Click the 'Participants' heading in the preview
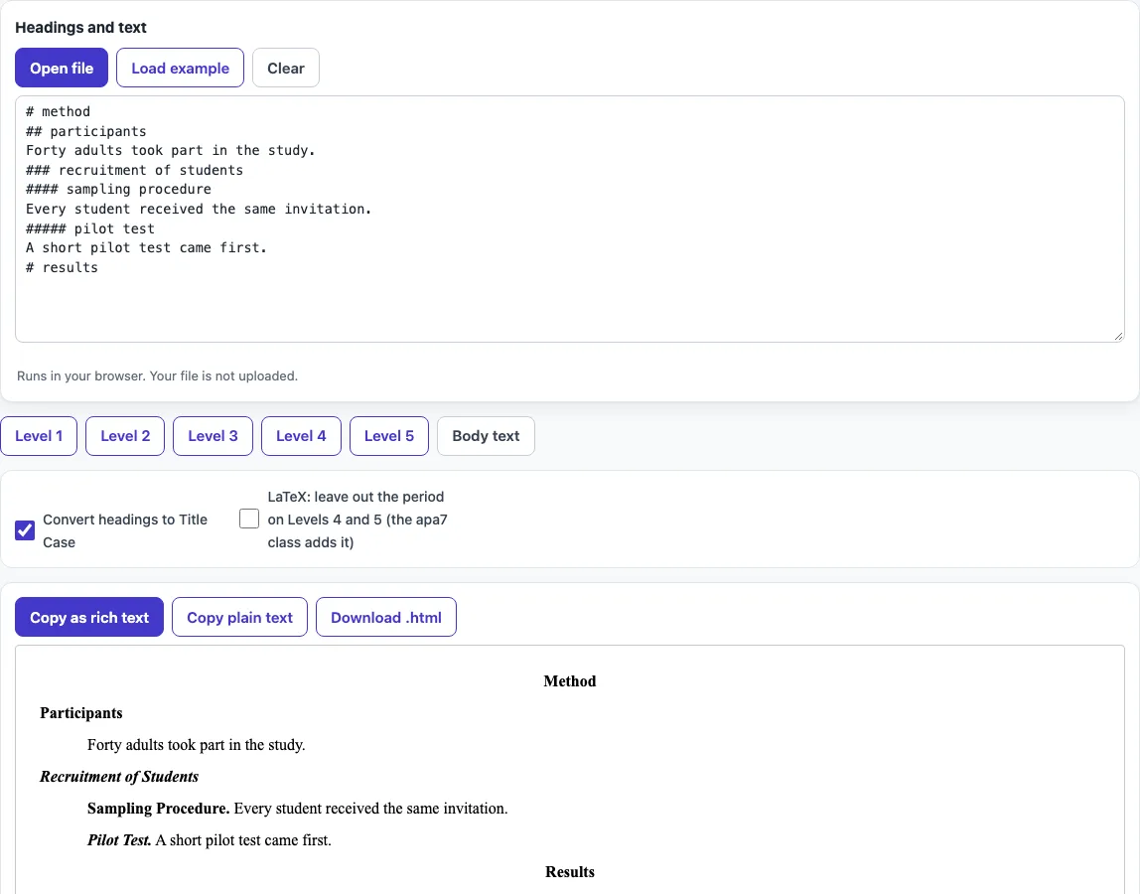The height and width of the screenshot is (894, 1140). [81, 713]
